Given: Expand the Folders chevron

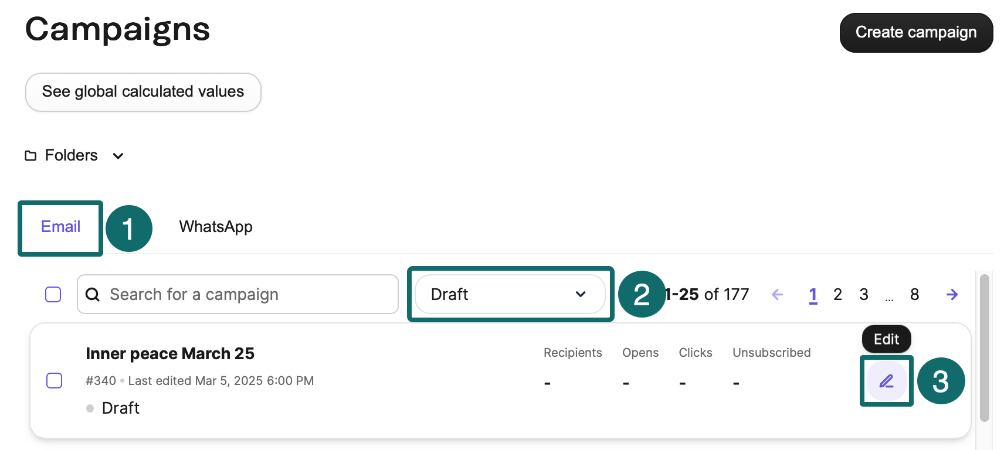Looking at the screenshot, I should pyautogui.click(x=118, y=156).
